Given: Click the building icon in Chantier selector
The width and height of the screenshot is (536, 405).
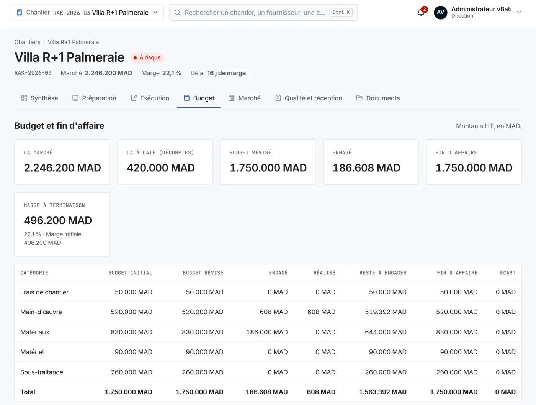Looking at the screenshot, I should [x=20, y=13].
